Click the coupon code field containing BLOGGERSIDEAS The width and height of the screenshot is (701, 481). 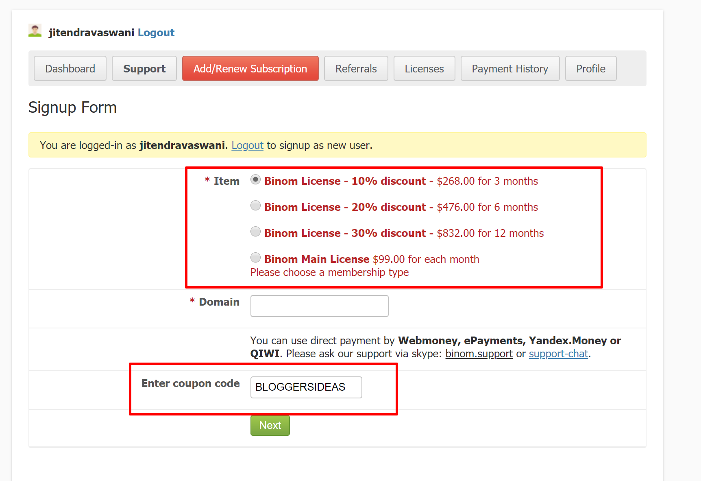point(306,387)
